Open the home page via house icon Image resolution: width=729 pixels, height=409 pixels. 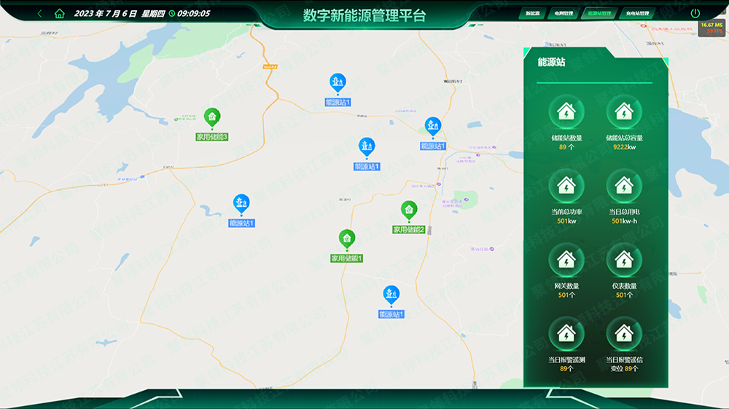[x=60, y=13]
